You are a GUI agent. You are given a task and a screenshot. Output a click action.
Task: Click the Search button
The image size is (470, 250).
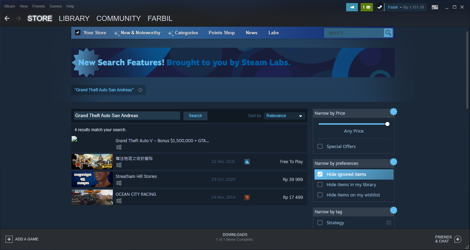[195, 116]
